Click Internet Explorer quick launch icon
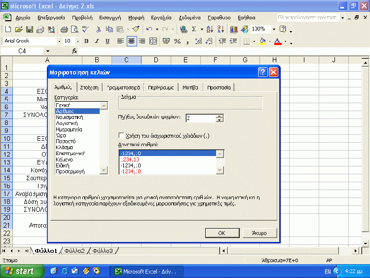The height and width of the screenshot is (278, 370). [x=65, y=271]
